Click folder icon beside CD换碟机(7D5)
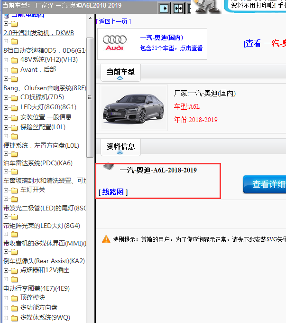The width and height of the screenshot is (286, 323). (x=14, y=98)
